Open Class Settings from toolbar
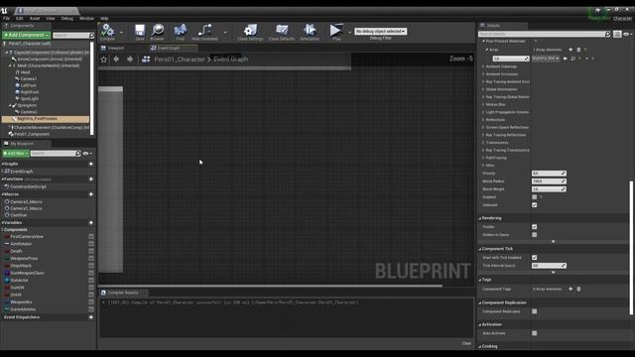 tap(250, 32)
